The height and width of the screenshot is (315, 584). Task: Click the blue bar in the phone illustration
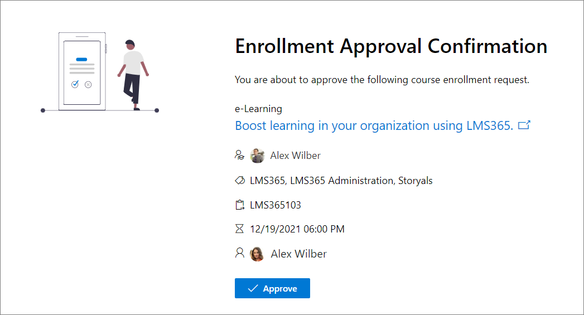(81, 59)
